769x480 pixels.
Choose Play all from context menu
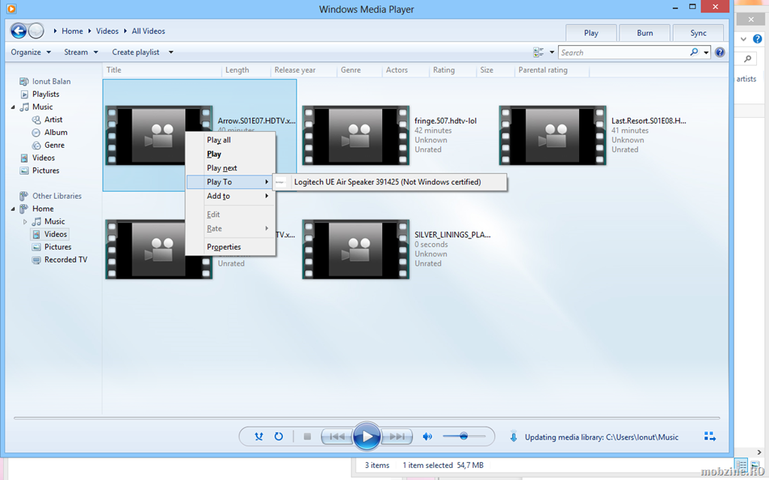pyautogui.click(x=230, y=140)
